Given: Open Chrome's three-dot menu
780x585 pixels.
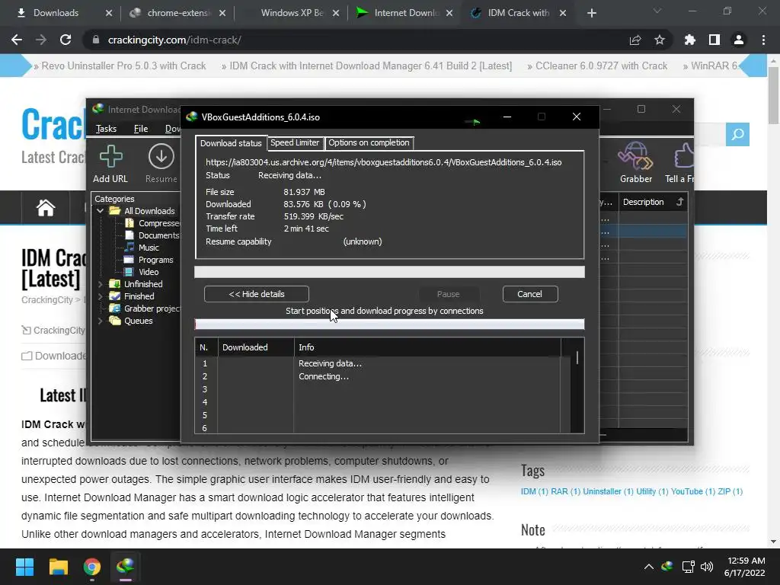Looking at the screenshot, I should pos(763,40).
